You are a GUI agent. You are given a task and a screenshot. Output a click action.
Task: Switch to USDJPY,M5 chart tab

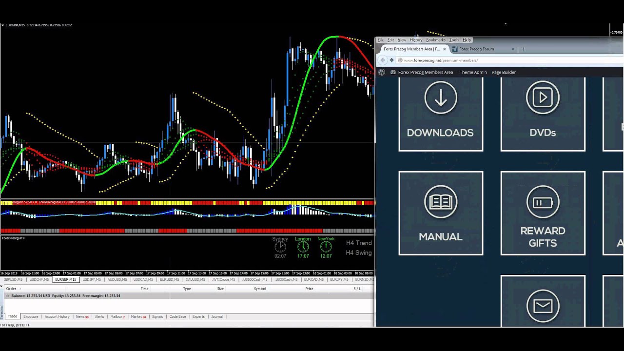(x=92, y=280)
